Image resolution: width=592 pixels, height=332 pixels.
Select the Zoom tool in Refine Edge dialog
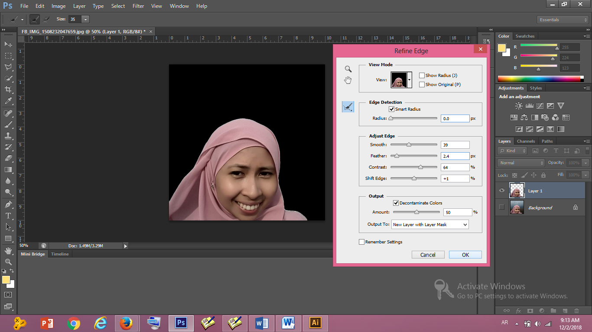[x=348, y=69]
